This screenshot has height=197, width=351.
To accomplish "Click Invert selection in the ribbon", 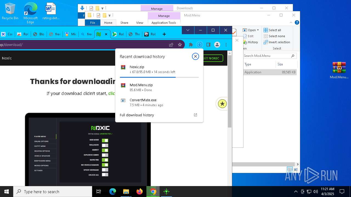I will coord(277,42).
